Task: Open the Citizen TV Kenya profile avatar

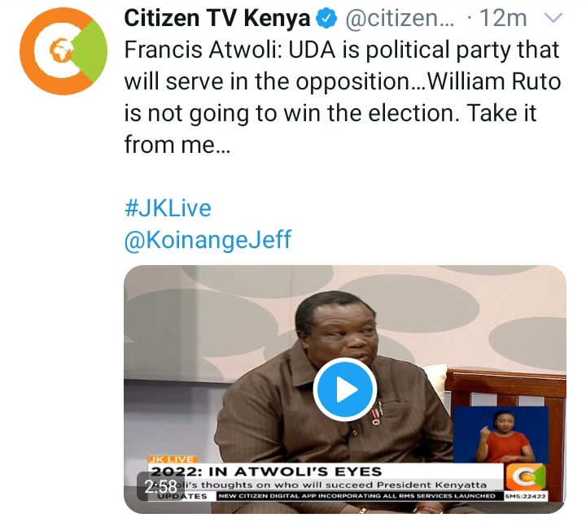Action: click(63, 51)
